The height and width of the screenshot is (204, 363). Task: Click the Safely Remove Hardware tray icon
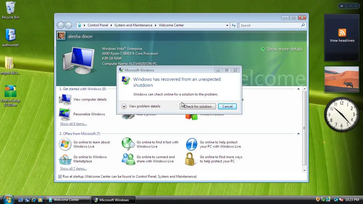[x=323, y=199]
